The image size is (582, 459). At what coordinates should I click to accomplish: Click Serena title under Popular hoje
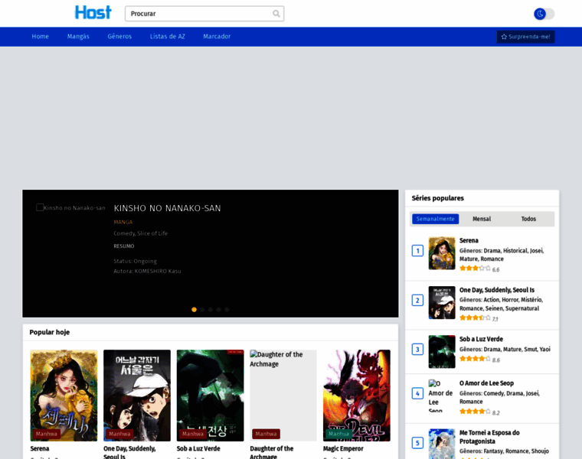pos(40,448)
